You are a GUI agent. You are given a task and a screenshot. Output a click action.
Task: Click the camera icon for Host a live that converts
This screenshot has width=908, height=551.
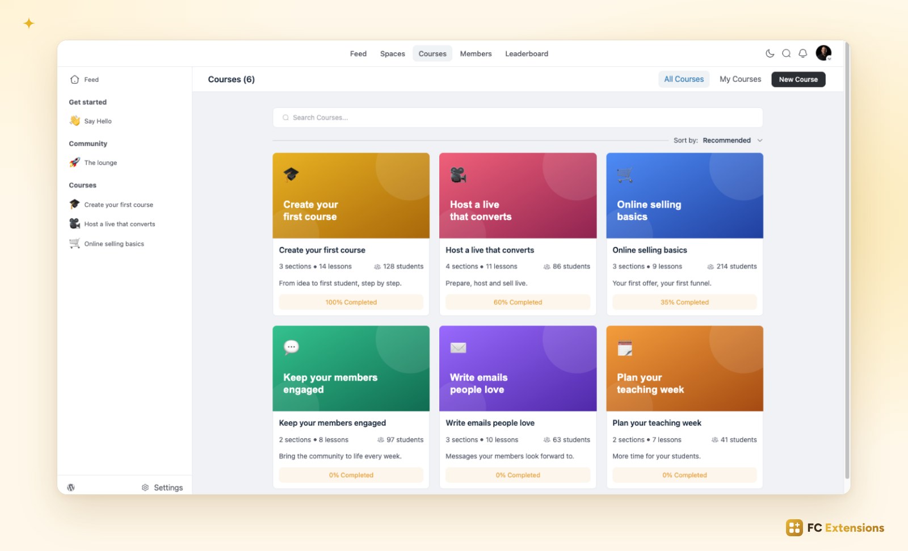[x=74, y=224]
